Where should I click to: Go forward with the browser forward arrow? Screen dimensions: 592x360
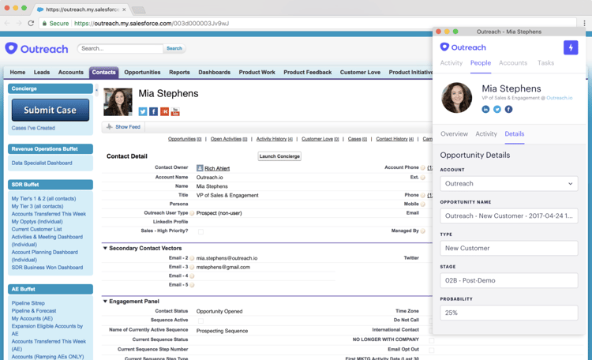click(x=19, y=24)
